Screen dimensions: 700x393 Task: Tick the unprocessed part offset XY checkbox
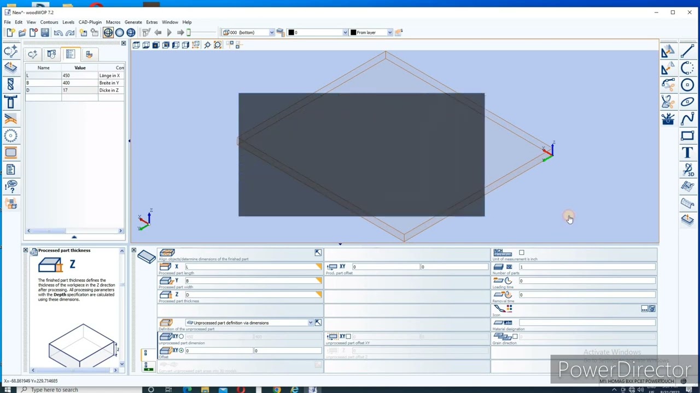tap(348, 336)
